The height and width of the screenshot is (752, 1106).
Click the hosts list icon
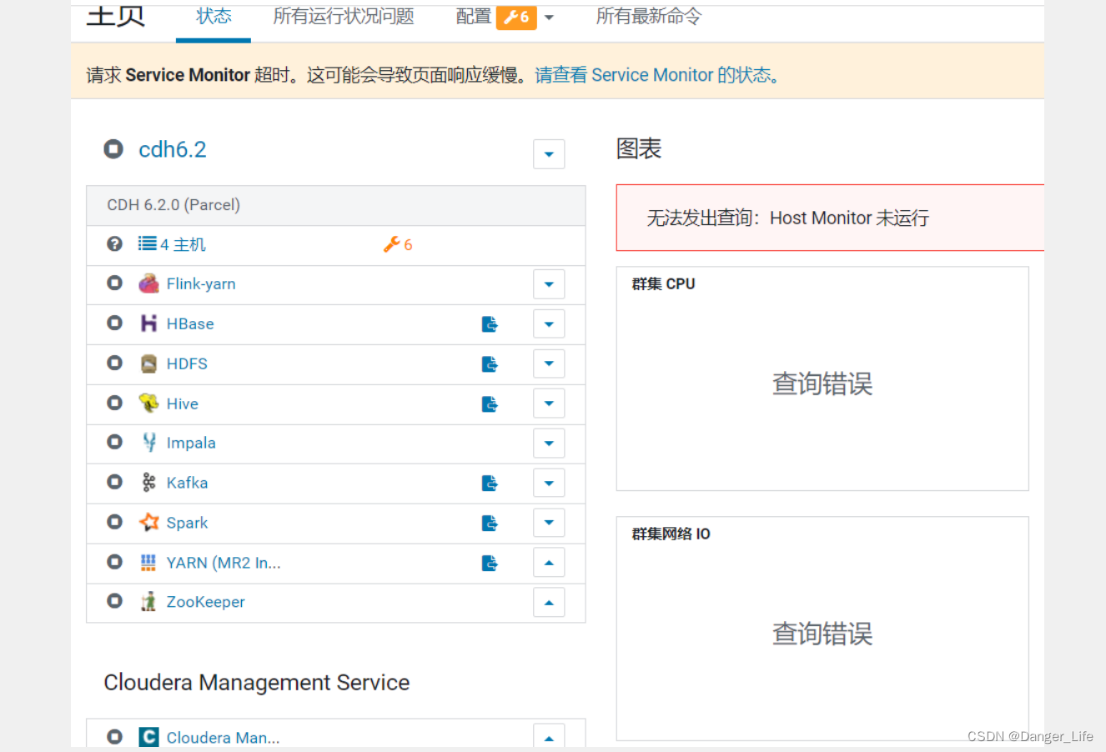[148, 243]
